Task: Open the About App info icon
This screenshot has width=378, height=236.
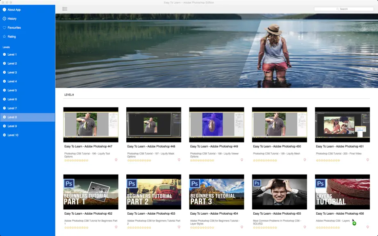Action: 5,10
